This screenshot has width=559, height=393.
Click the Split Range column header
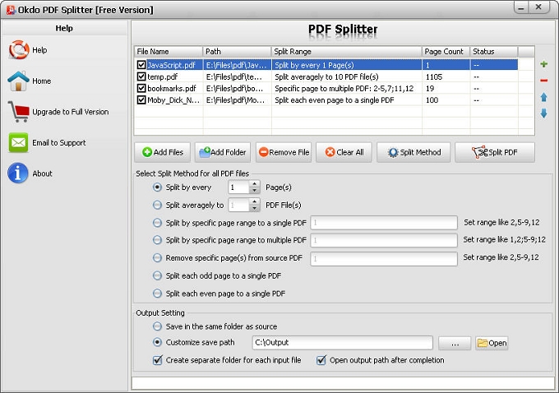(x=347, y=51)
